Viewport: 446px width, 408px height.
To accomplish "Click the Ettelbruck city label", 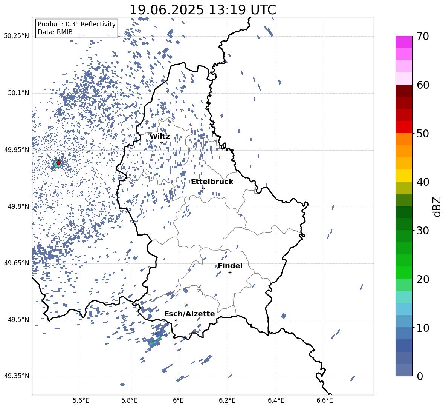I will [x=212, y=182].
